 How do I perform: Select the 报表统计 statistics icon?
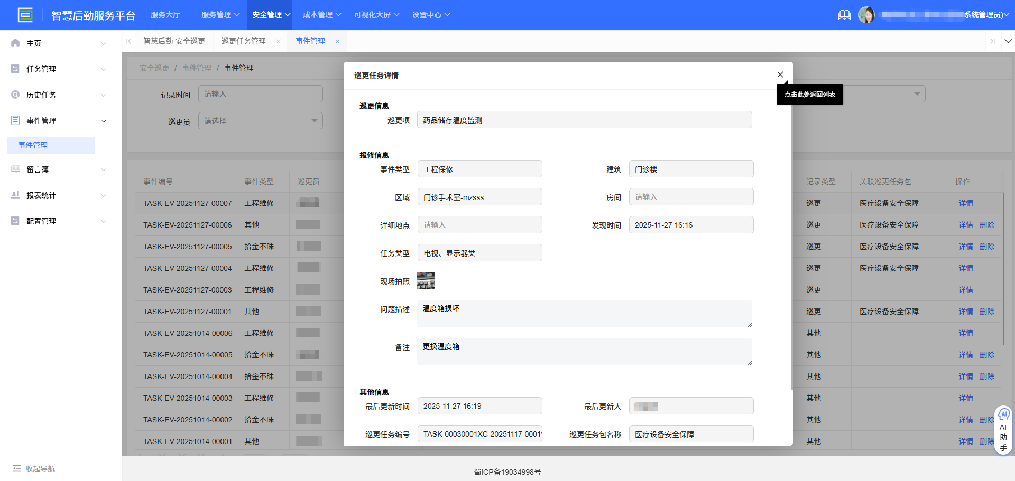15,195
